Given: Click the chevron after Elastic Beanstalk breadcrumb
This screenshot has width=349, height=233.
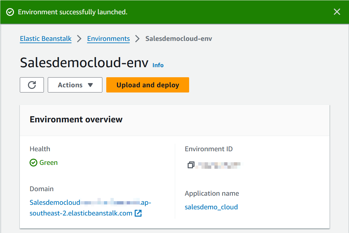Looking at the screenshot, I should pyautogui.click(x=79, y=39).
